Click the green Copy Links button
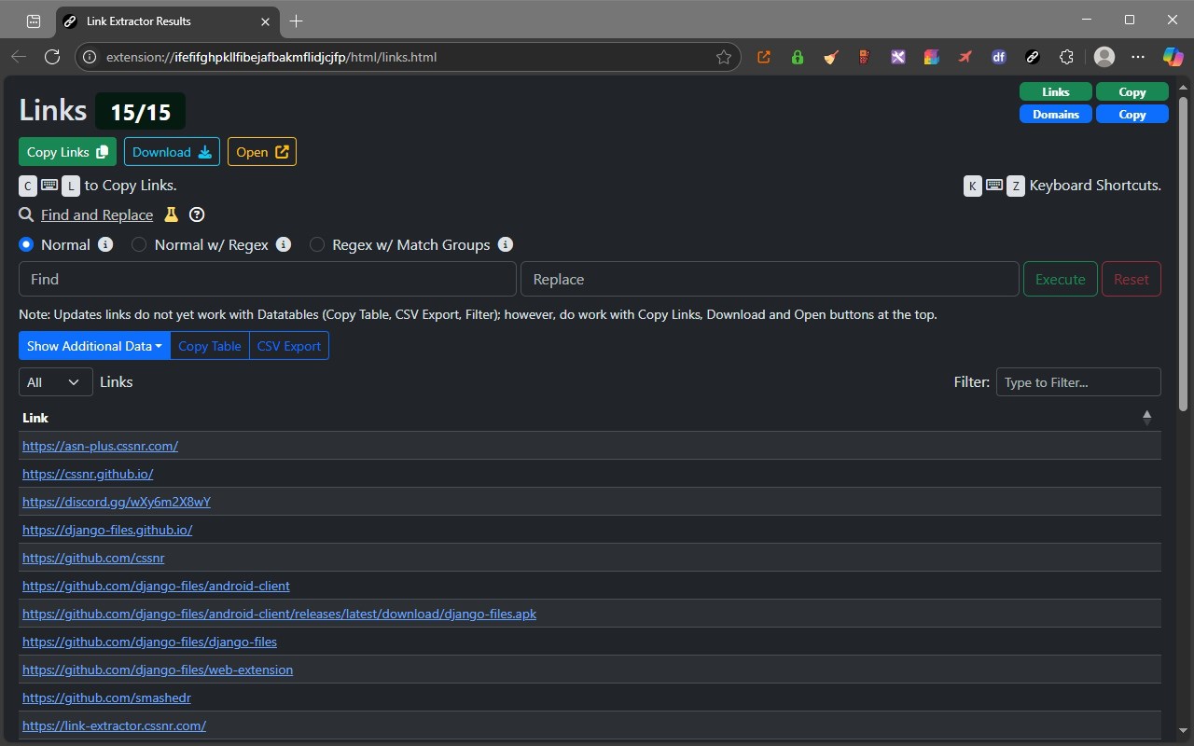This screenshot has height=746, width=1194. click(x=67, y=152)
